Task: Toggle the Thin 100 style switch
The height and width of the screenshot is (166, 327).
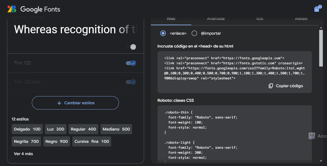Action: (x=131, y=63)
